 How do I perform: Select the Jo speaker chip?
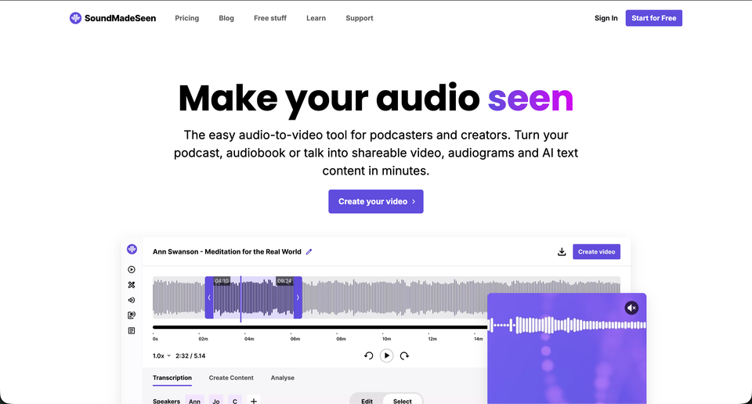click(x=216, y=401)
